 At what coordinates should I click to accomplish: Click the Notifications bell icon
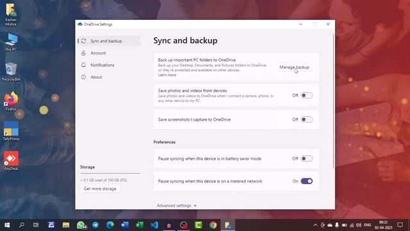pyautogui.click(x=83, y=65)
